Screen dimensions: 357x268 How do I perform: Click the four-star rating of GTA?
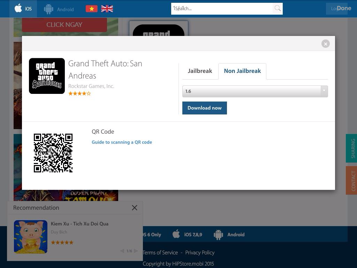coord(80,94)
